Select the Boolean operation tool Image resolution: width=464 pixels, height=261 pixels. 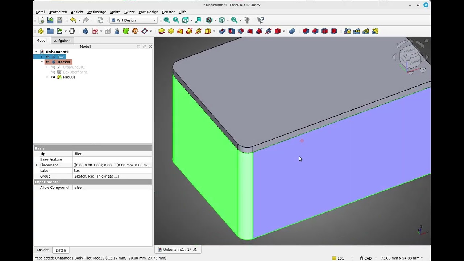pos(292,31)
